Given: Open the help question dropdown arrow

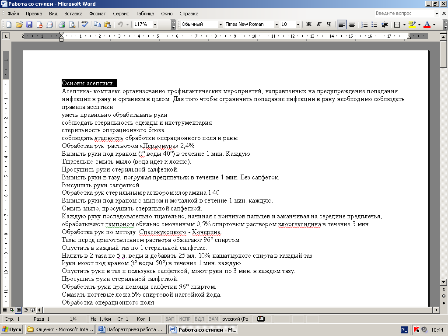Looking at the screenshot, I should click(x=437, y=14).
